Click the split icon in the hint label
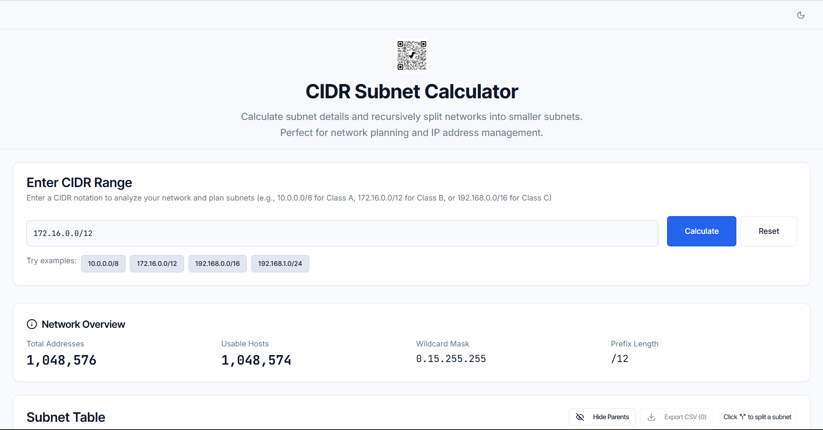The height and width of the screenshot is (430, 823). [x=742, y=417]
